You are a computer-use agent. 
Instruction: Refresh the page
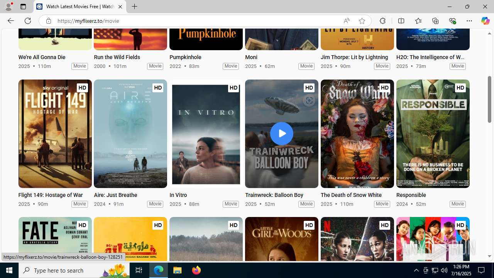tap(28, 21)
